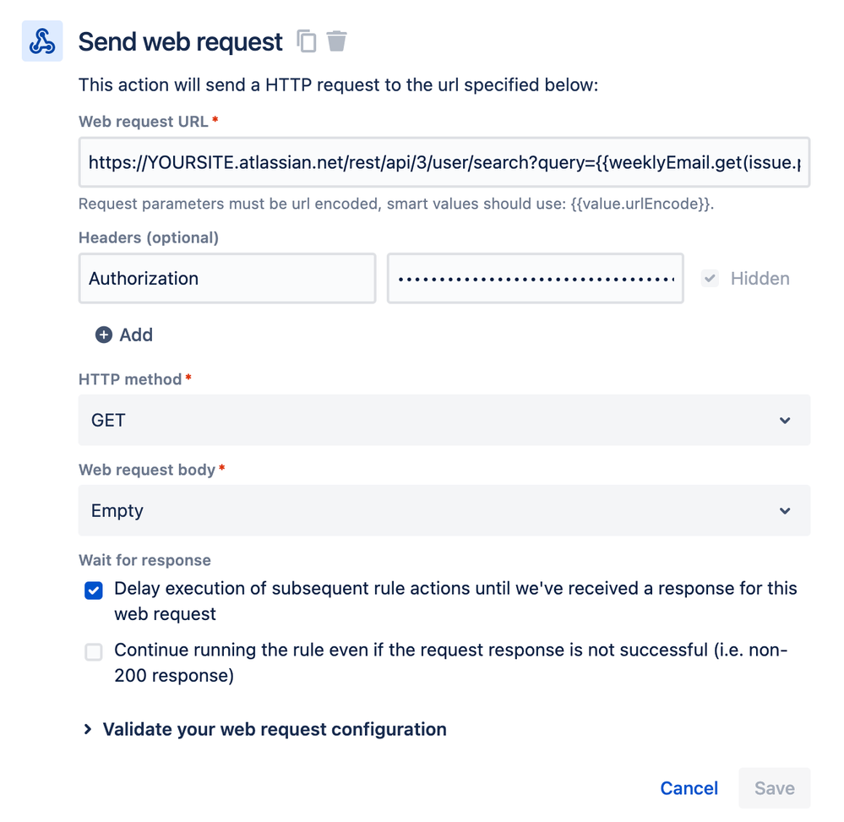
Task: Click the arrow beside Validate your web request
Action: 88,729
